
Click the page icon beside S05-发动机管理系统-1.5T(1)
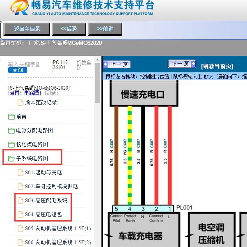pos(21,229)
